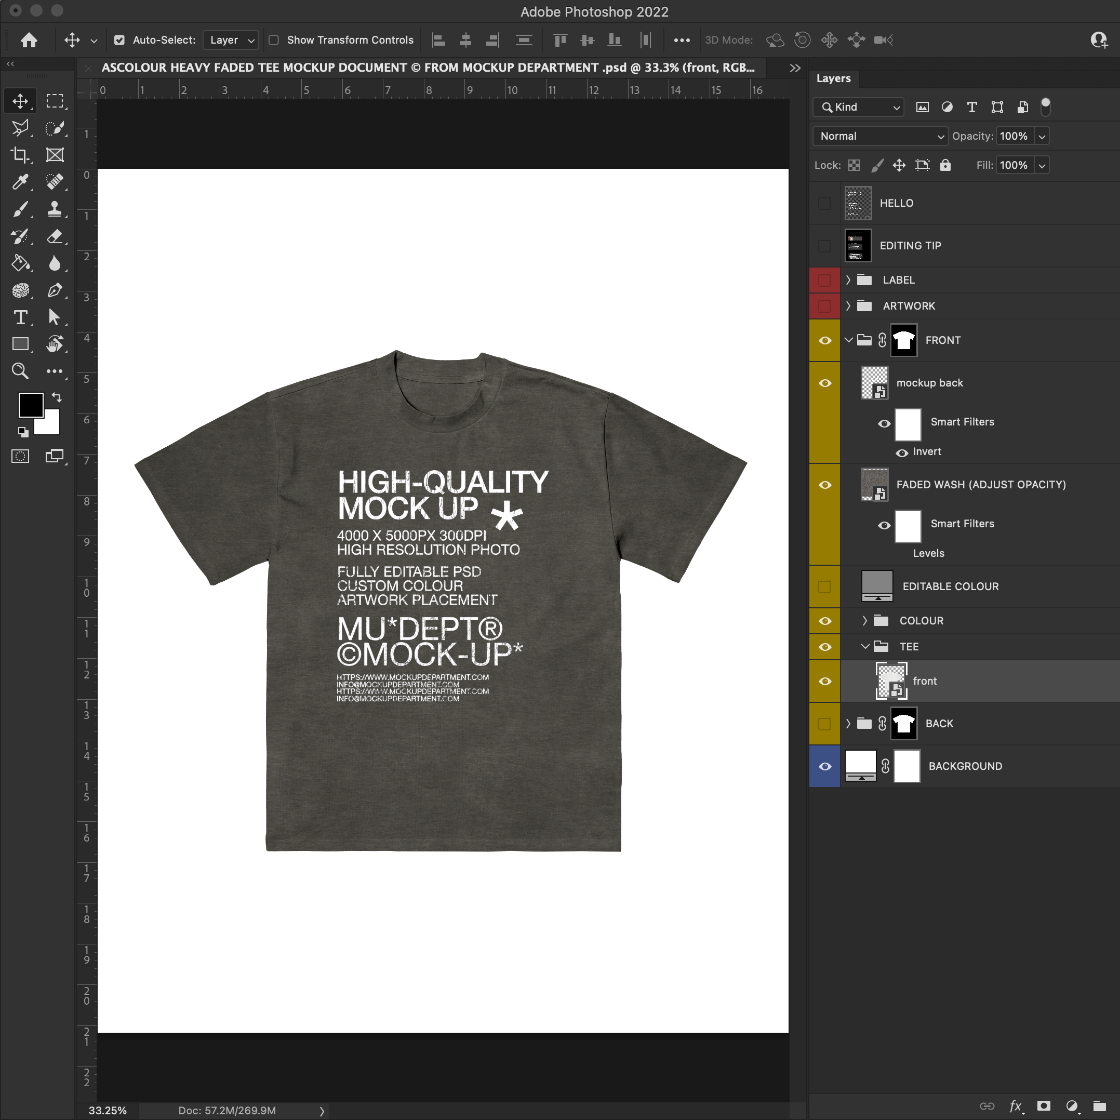Click the ASCOLOUR mockup document tab

(428, 68)
